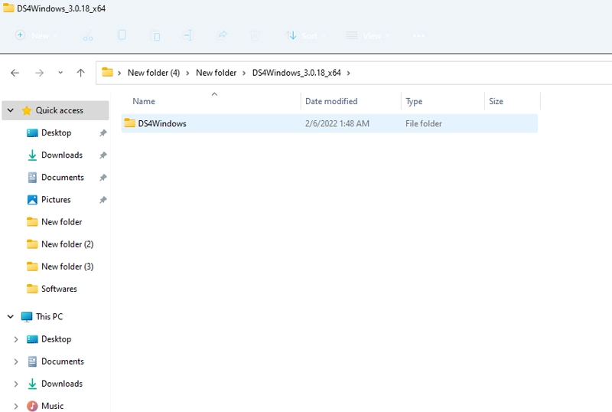Viewport: 612px width, 412px height.
Task: Open the New item menu
Action: tap(36, 35)
